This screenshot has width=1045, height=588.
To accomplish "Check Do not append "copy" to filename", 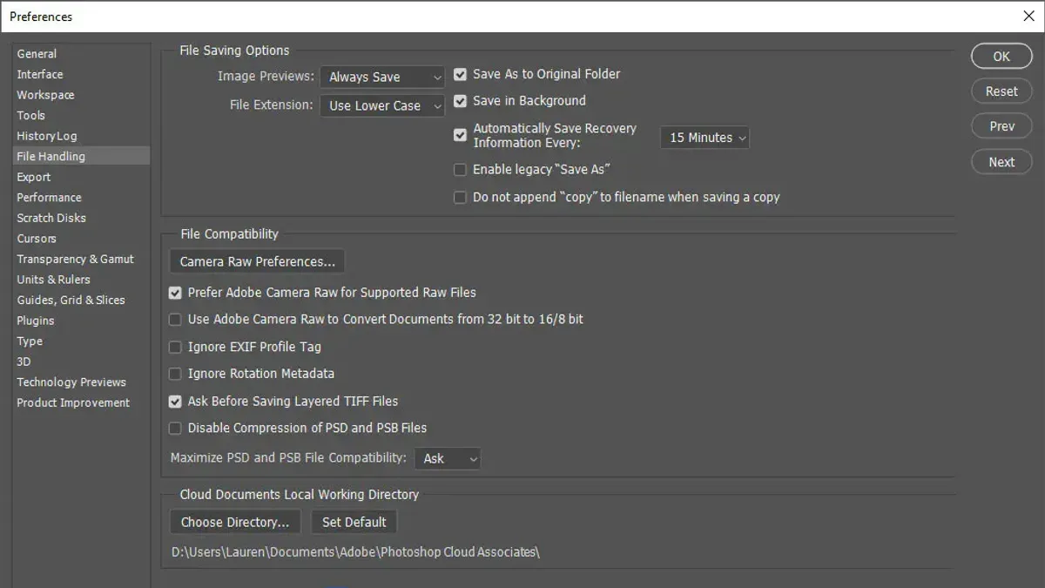I will pos(460,198).
